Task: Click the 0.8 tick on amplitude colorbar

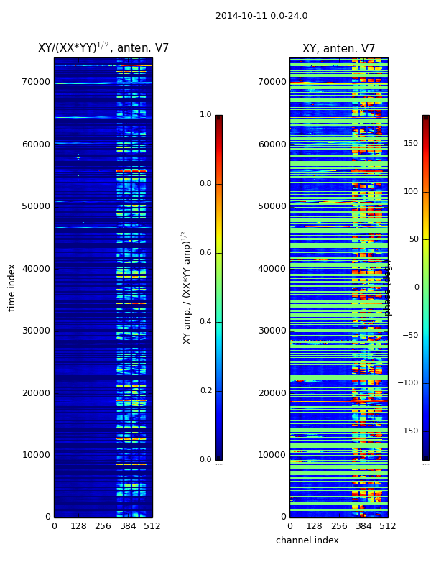Action: pos(205,184)
